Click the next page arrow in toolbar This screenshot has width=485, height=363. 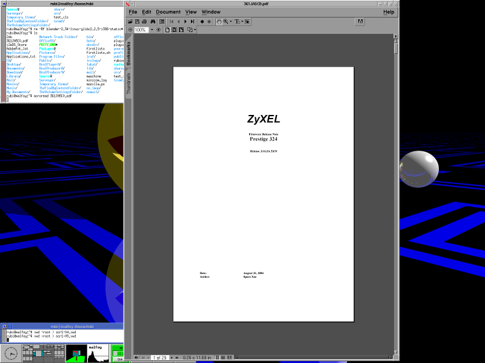186,22
